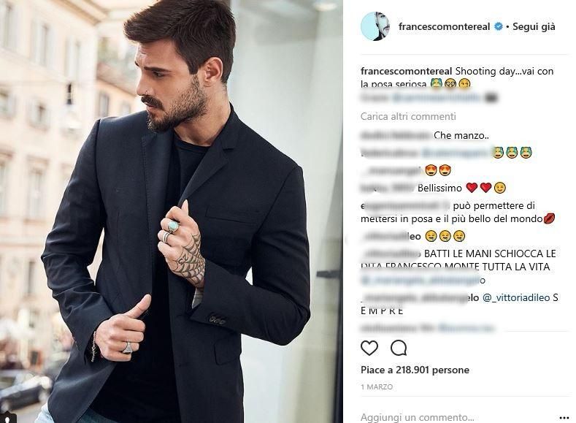
Task: Open commenter of Che manzo comment
Action: 396,136
